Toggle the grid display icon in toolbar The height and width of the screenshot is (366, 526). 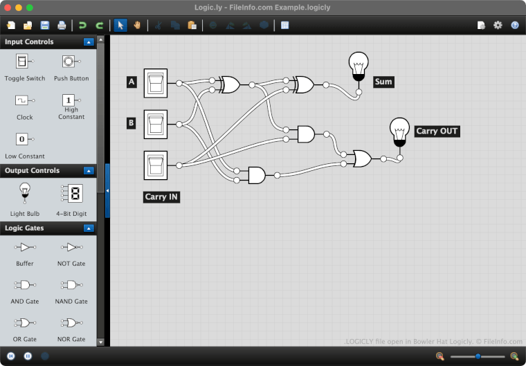[284, 26]
